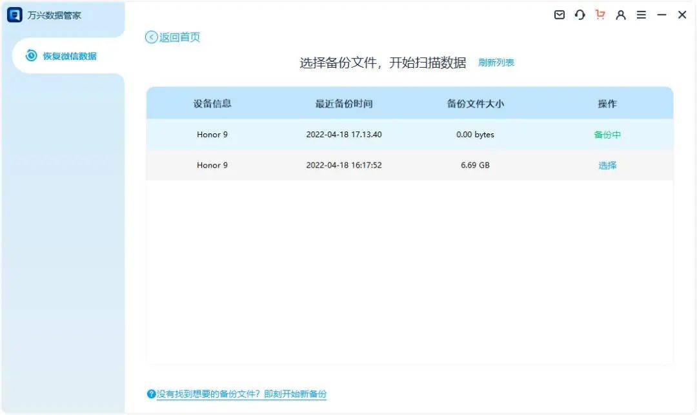697x415 pixels.
Task: Open the hamburger menu icon
Action: pos(641,15)
